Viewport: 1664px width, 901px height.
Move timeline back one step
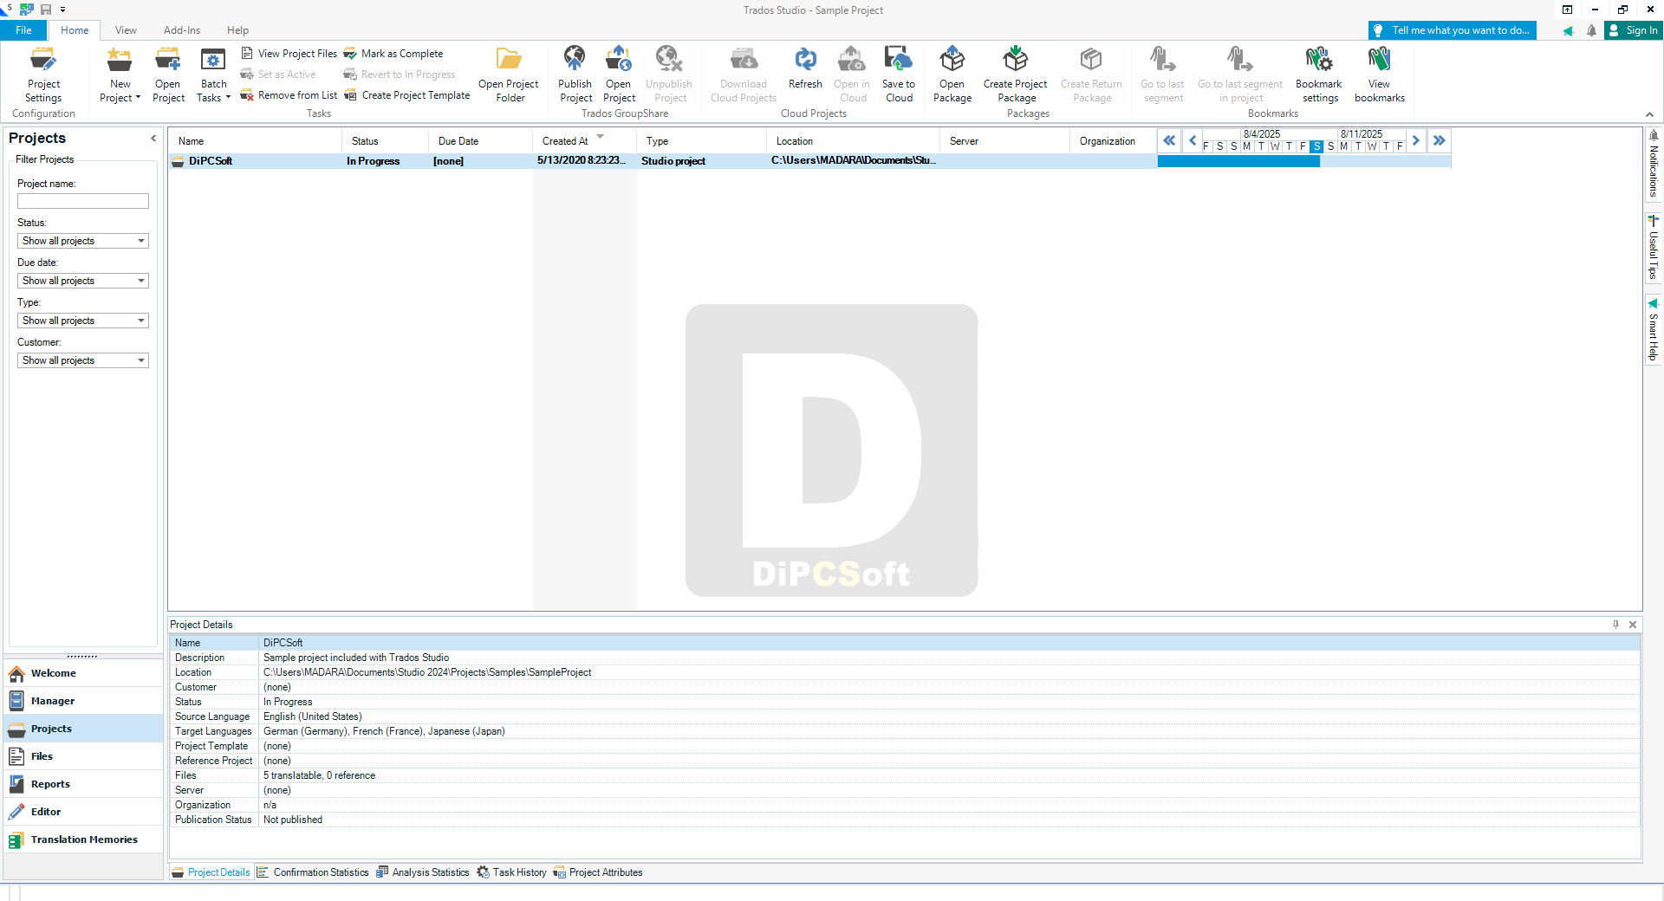click(x=1193, y=140)
